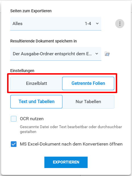Click the 'MS Excel-Dokument nach dem Konvertieren öffnen' label
132x176 pixels.
pyautogui.click(x=71, y=144)
